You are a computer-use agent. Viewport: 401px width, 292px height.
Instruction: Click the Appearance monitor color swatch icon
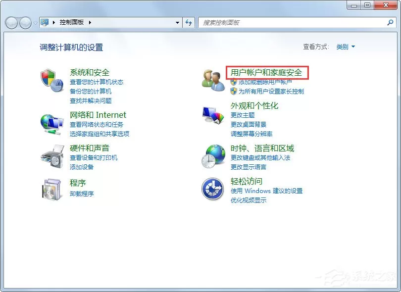click(x=213, y=115)
